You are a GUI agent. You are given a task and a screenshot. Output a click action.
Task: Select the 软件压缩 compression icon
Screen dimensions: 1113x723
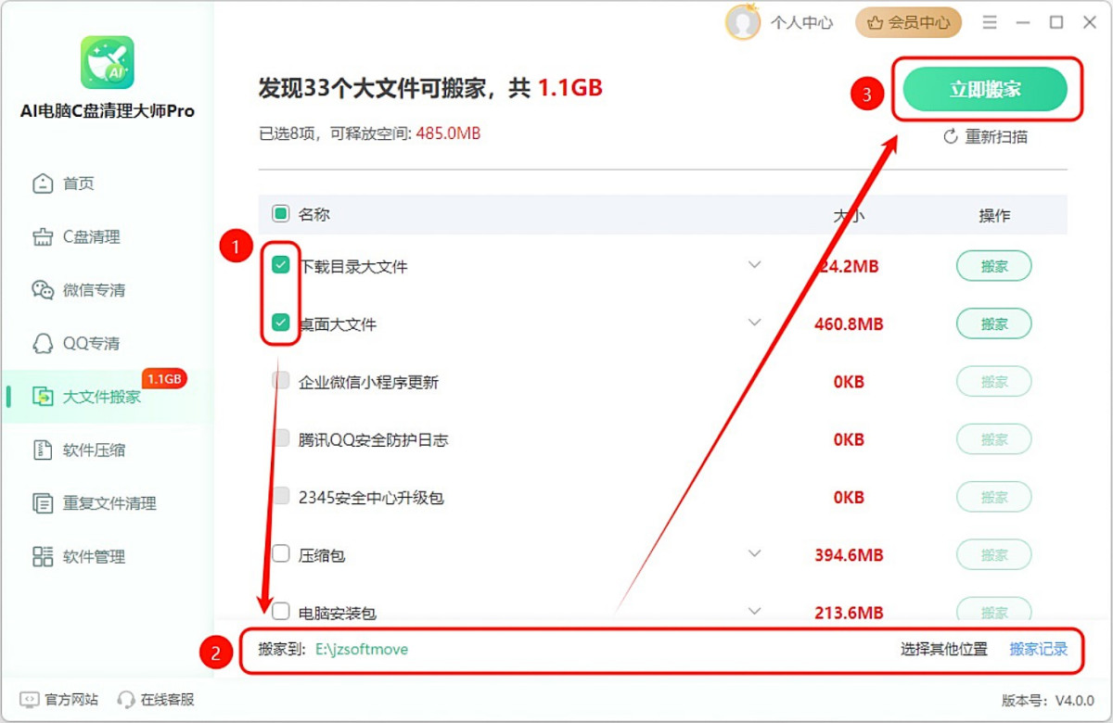43,450
